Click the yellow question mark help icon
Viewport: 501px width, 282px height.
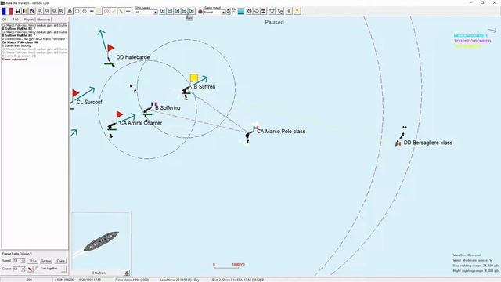point(297,11)
